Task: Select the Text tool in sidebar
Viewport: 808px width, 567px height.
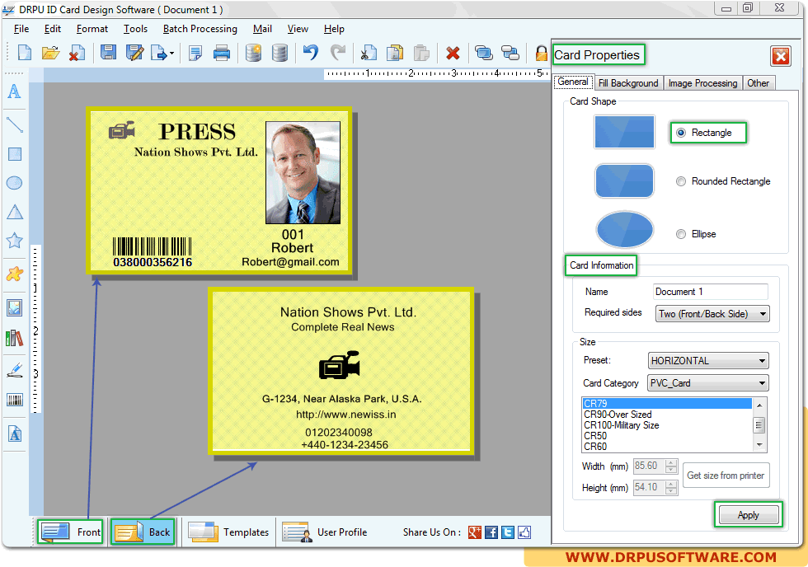Action: (x=15, y=91)
